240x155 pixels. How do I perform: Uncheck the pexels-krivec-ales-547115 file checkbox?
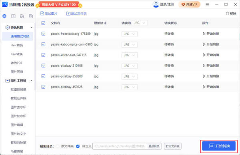43,55
